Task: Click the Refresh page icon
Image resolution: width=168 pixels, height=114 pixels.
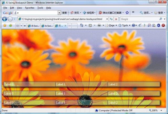Action: [x=111, y=19]
